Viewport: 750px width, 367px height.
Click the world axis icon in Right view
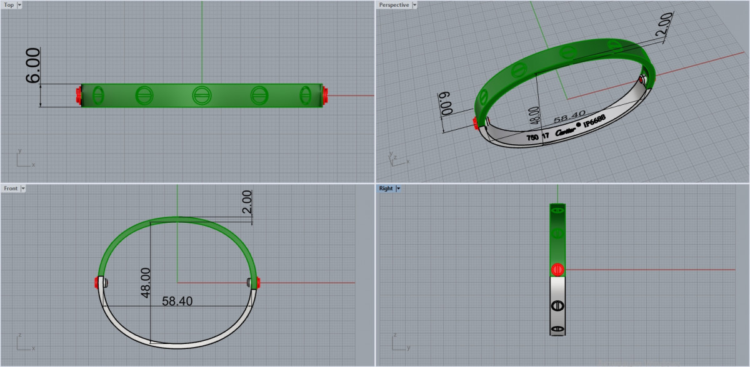(400, 343)
